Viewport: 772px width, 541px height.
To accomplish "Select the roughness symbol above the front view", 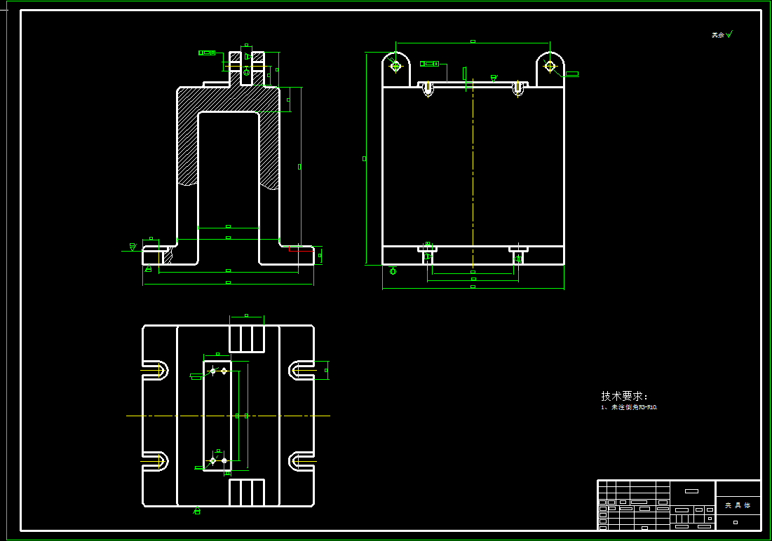I will pos(247,56).
